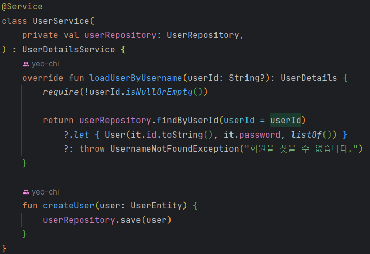Click the require call
Screen dimensions: 370x254
(60, 92)
